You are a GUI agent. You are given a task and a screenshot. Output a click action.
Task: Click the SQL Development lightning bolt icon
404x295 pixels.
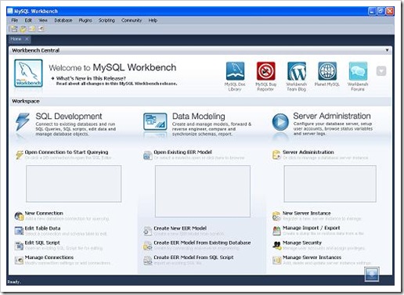23,121
